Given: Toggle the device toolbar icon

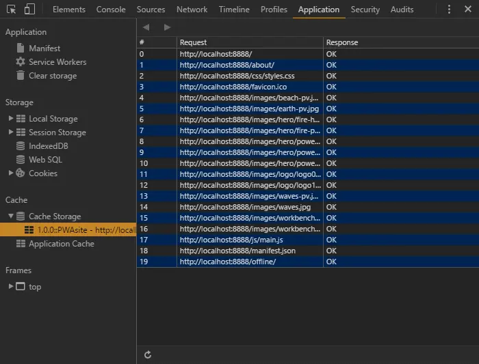Looking at the screenshot, I should [29, 10].
